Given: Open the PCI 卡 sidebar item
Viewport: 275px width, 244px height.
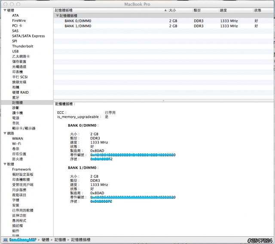Looking at the screenshot, I should coord(17,26).
